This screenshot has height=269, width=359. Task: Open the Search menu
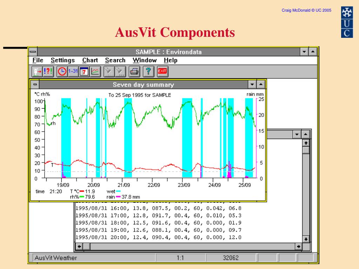click(115, 60)
